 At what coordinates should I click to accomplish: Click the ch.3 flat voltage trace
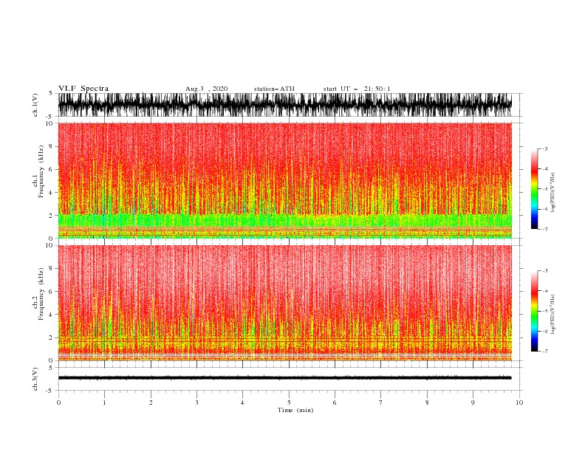pyautogui.click(x=285, y=378)
